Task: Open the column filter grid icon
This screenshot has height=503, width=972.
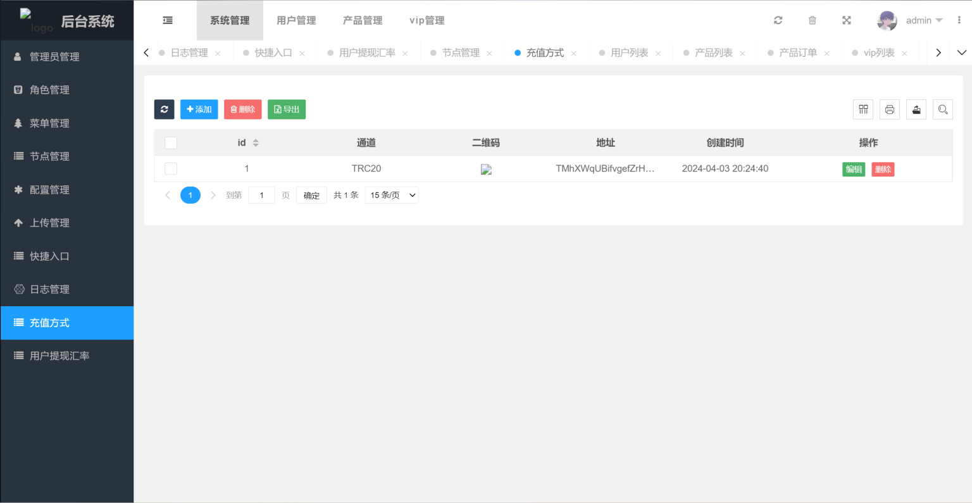Action: (863, 109)
